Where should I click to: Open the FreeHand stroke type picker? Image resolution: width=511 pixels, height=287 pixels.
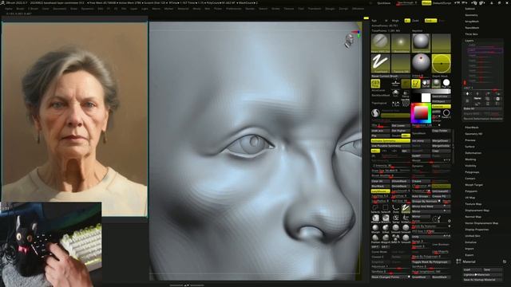click(380, 64)
